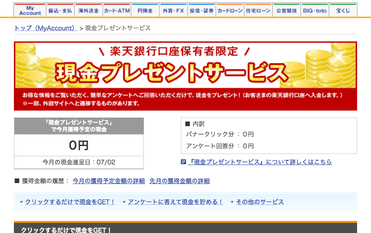
Task: Open the 公営競技 tab
Action: click(x=286, y=11)
